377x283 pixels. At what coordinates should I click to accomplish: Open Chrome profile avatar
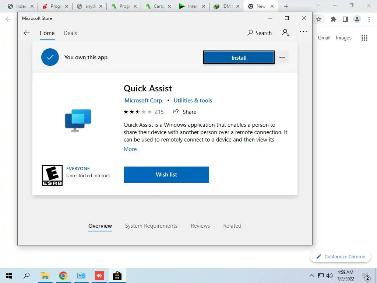(357, 19)
